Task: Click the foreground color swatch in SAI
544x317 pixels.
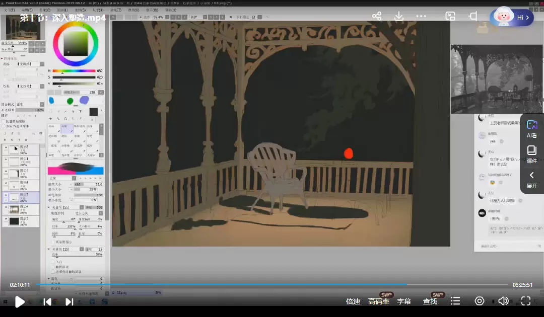Action: point(93,112)
